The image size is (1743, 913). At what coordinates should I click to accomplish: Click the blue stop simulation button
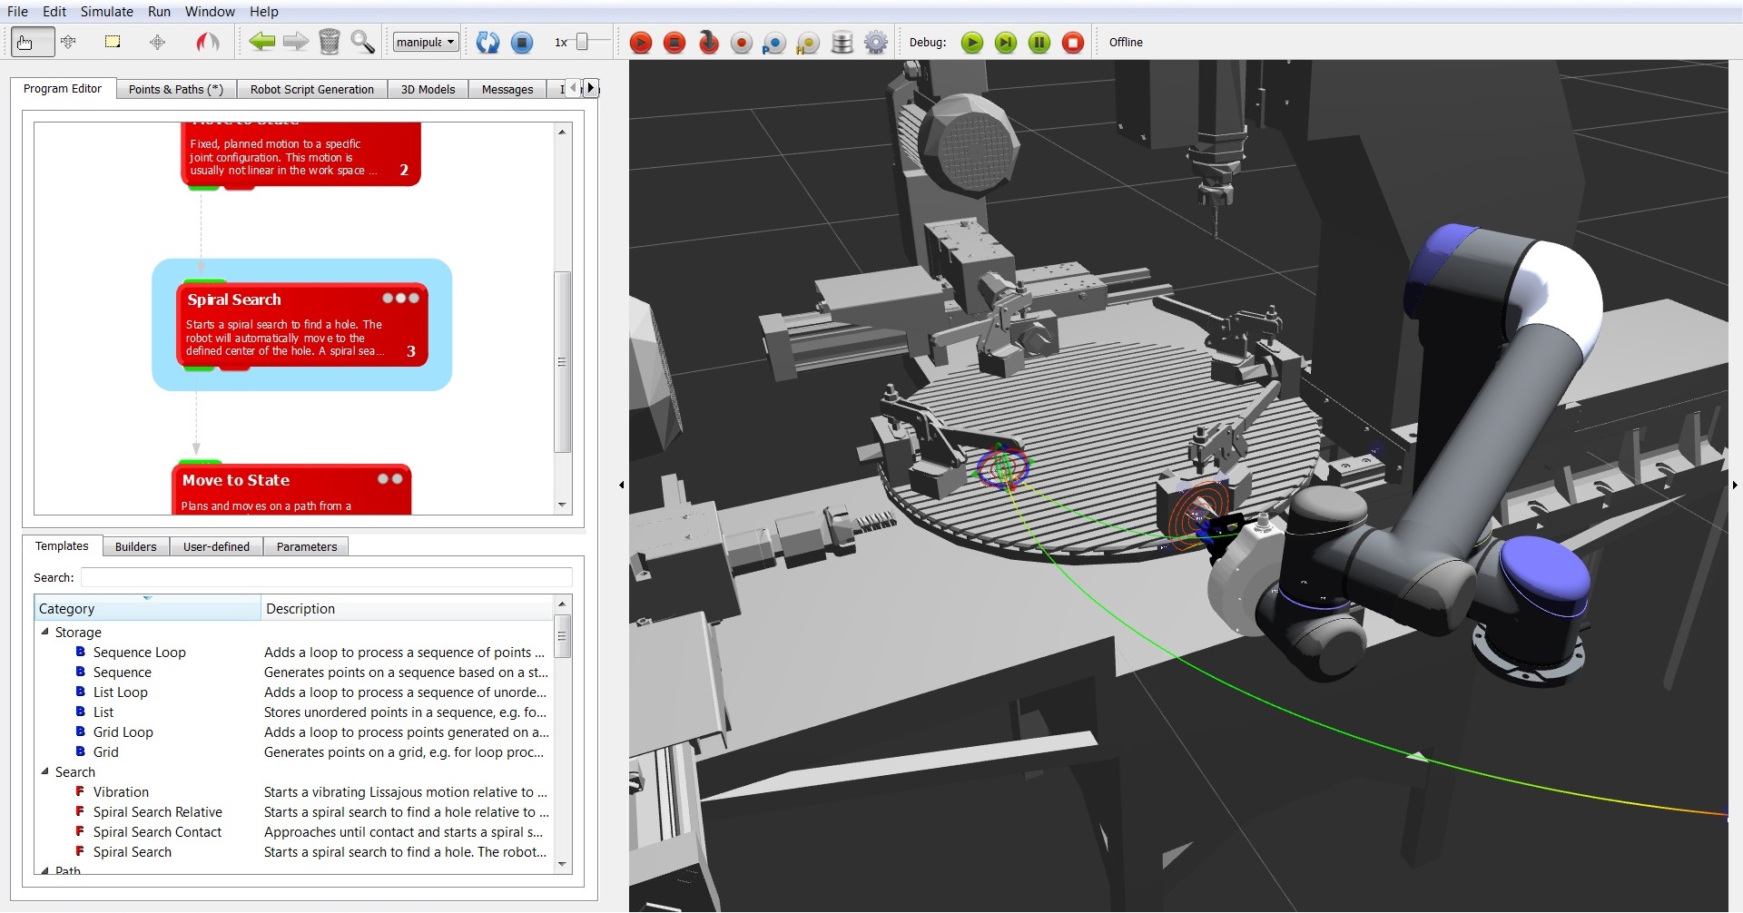pos(522,42)
